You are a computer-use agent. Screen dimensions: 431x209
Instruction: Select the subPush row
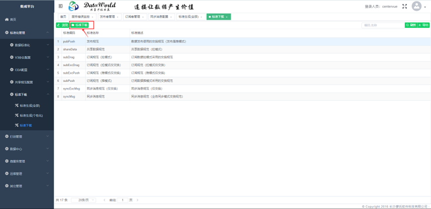coord(242,81)
